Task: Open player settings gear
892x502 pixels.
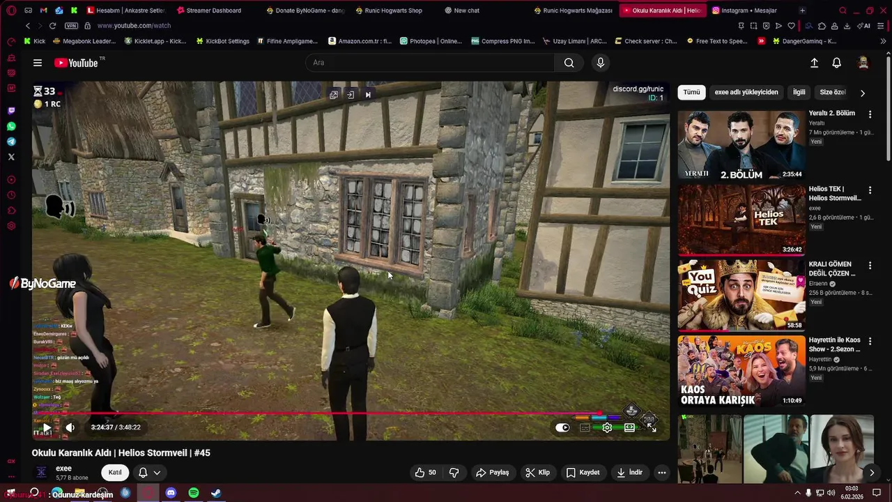Action: point(607,427)
